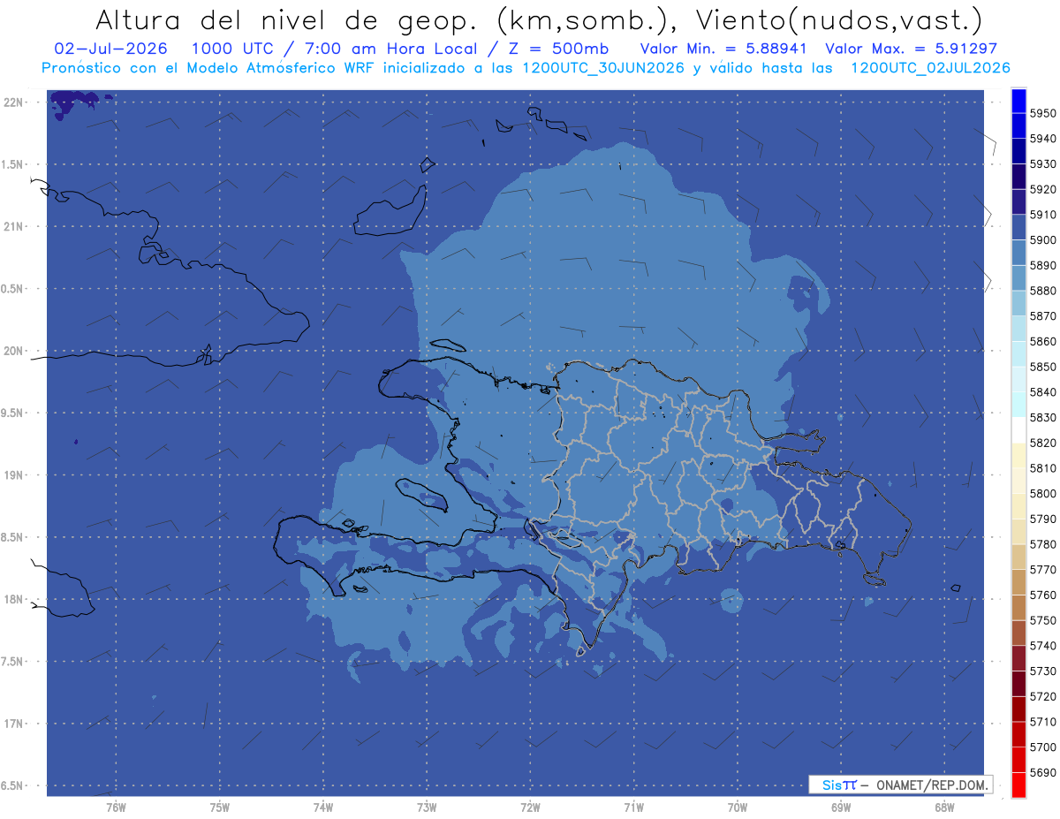Pick the dark red swatch between 5730 and 5720
The width and height of the screenshot is (1060, 819).
1018,683
